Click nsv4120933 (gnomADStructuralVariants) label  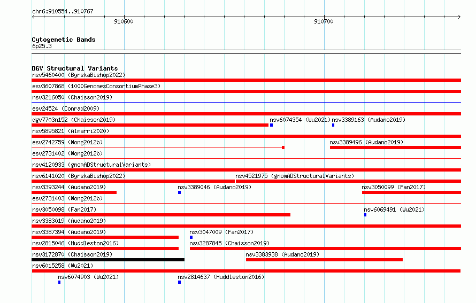point(91,165)
